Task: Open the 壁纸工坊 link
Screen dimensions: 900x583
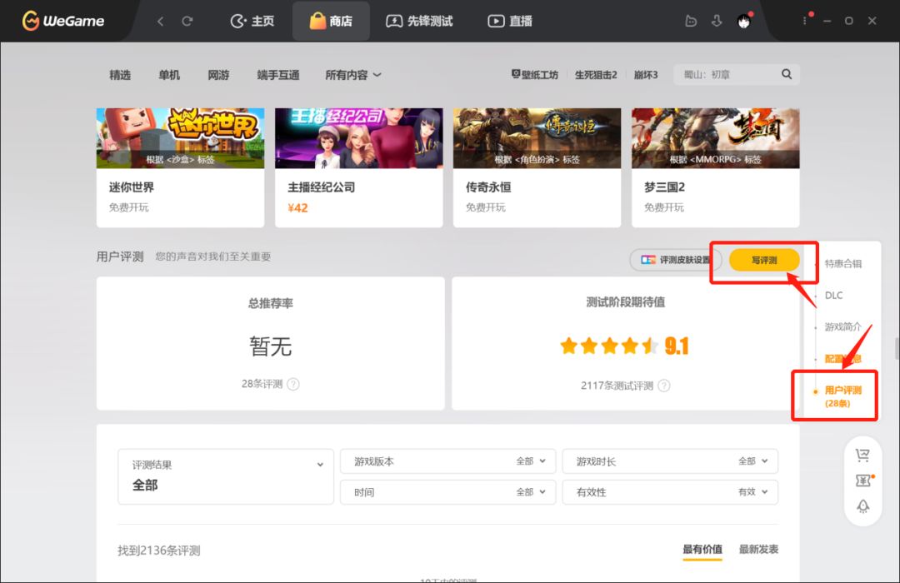Action: pos(534,75)
